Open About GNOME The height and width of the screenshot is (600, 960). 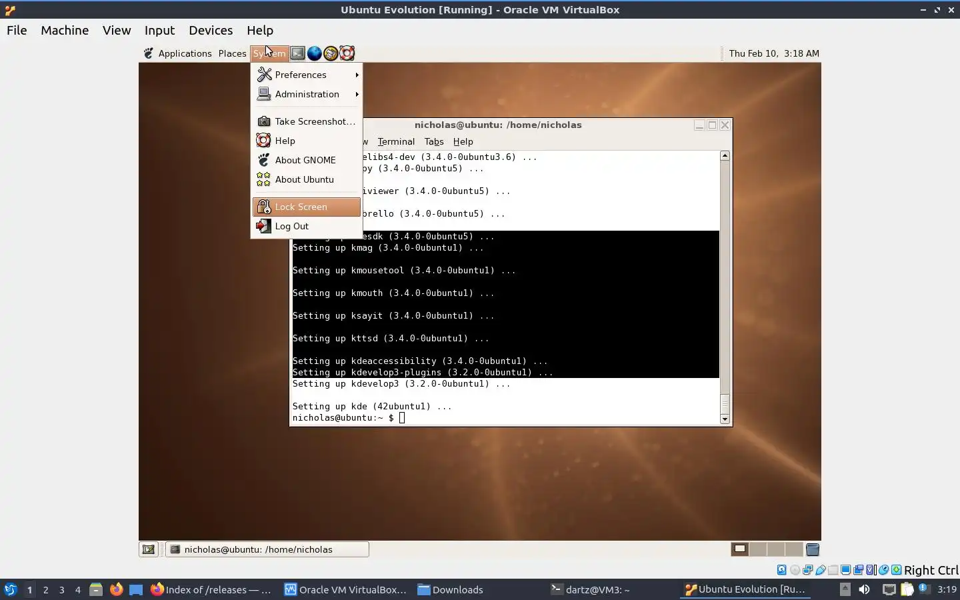click(307, 160)
